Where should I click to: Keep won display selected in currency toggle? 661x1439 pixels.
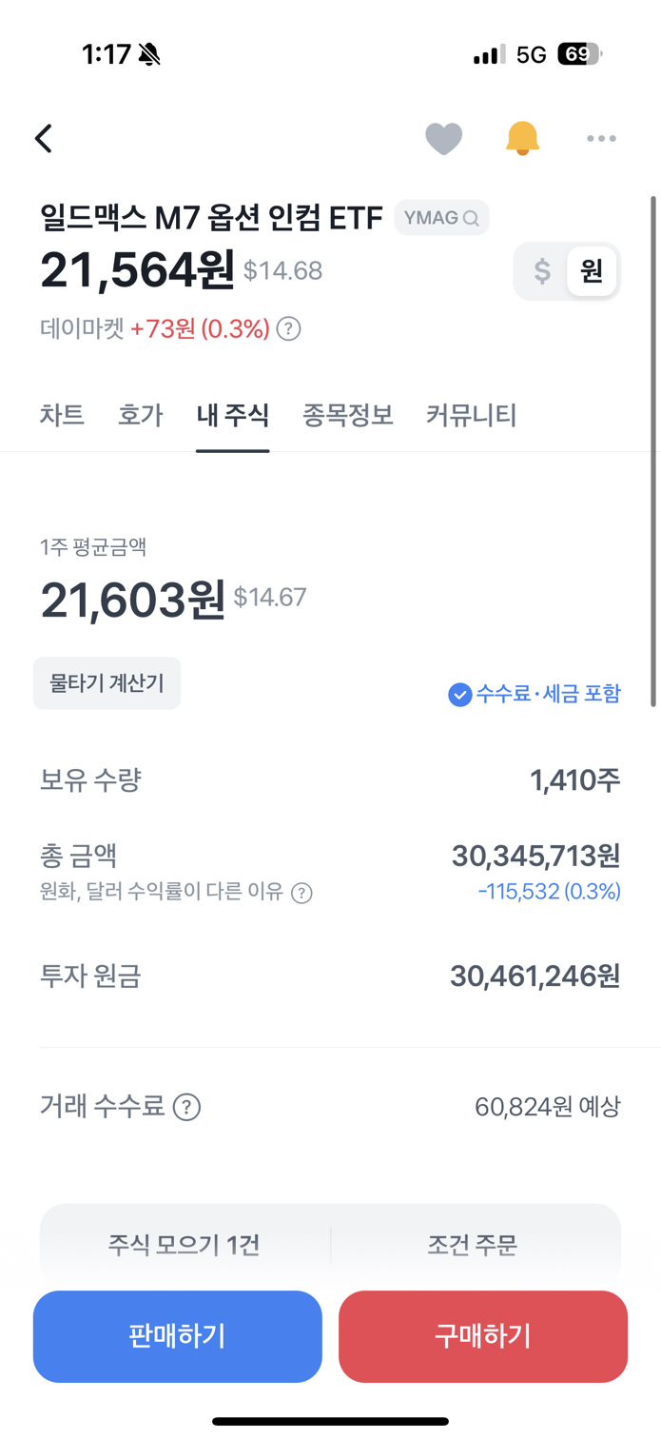590,271
